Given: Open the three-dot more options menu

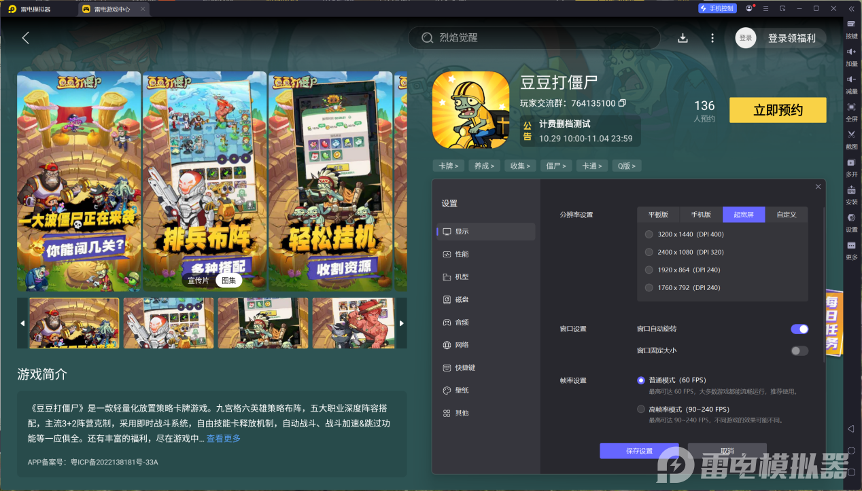Looking at the screenshot, I should tap(712, 38).
